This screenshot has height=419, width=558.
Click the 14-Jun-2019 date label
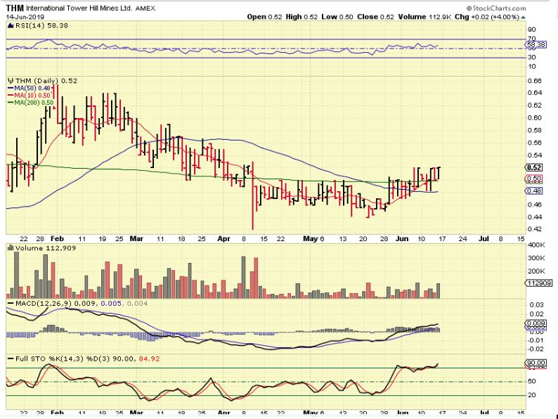tap(25, 17)
